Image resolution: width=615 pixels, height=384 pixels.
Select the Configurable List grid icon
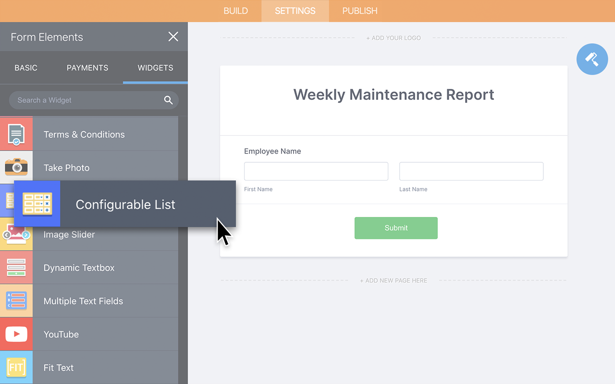point(37,204)
